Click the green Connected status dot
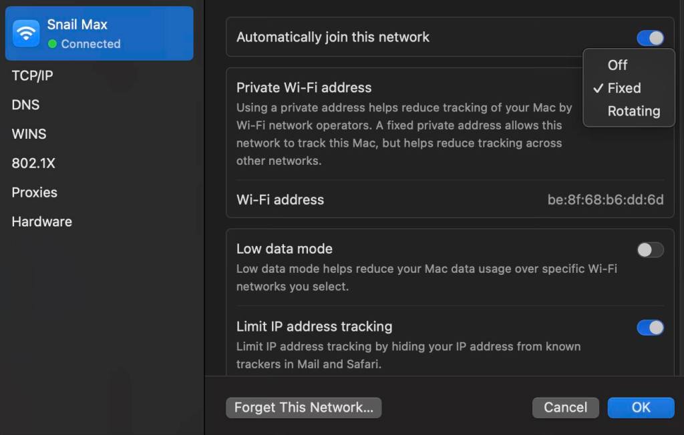684x435 pixels. point(52,44)
